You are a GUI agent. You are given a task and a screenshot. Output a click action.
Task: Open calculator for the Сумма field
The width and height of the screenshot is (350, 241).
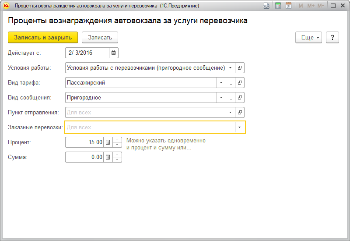coord(108,157)
